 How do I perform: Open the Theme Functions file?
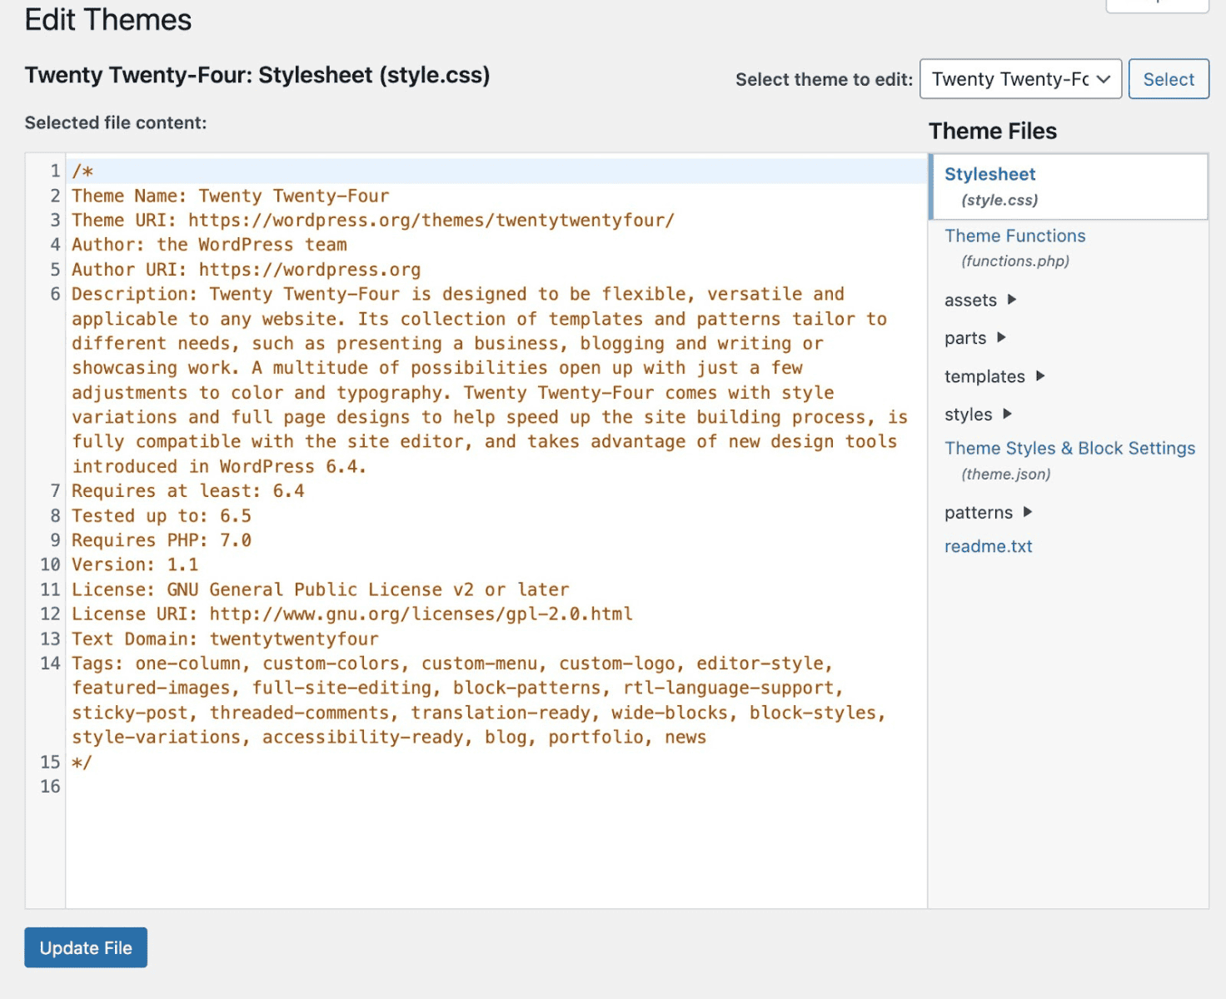(1014, 236)
